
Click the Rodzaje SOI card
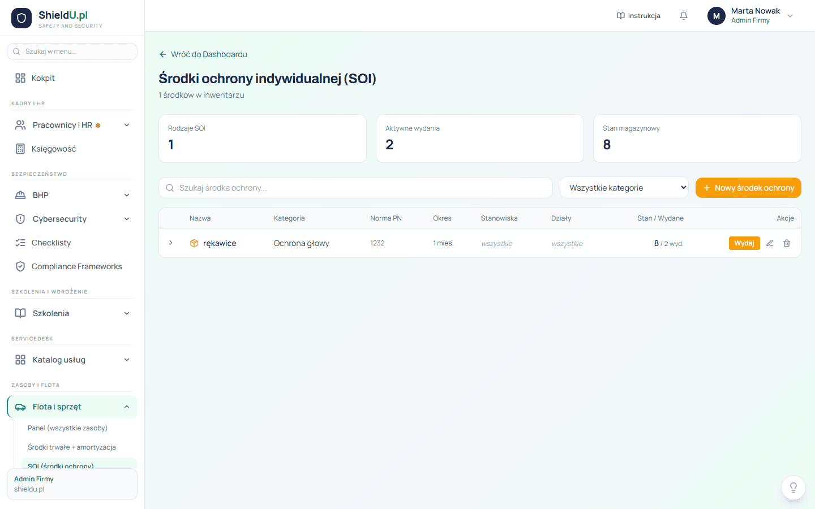[263, 139]
